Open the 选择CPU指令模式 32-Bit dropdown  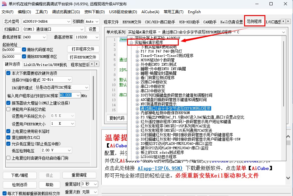(56, 80)
